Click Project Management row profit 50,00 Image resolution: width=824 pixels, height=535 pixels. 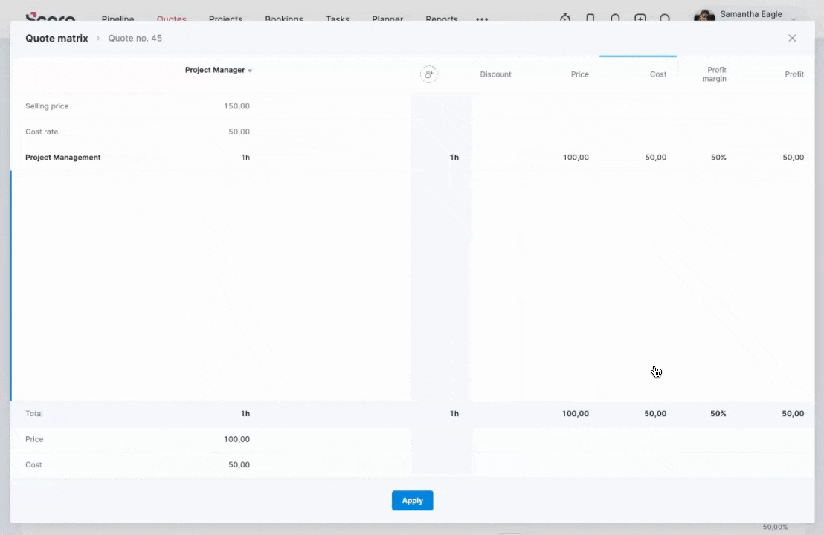tap(793, 158)
